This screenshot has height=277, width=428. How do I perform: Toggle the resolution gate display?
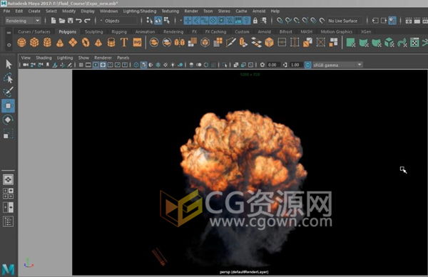coord(96,65)
